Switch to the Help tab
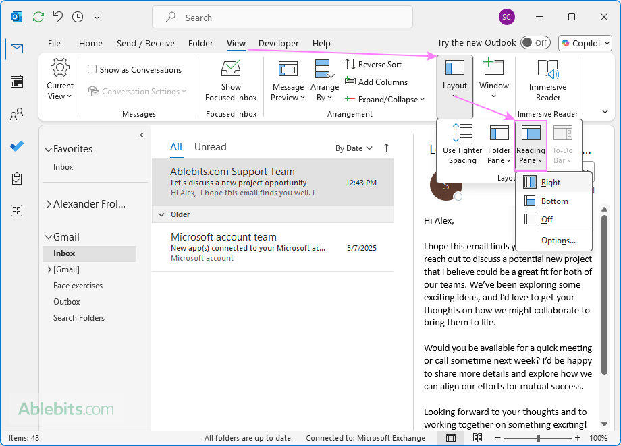621x446 pixels. click(321, 44)
